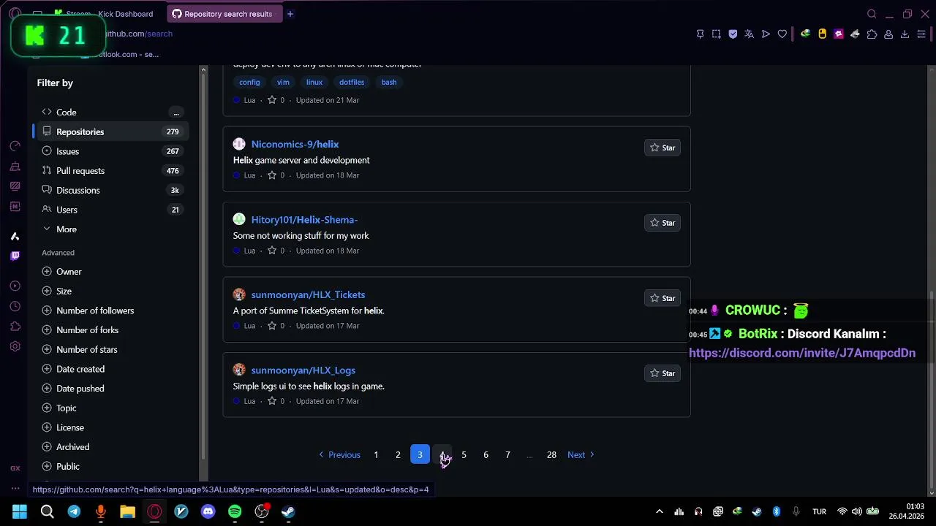
Task: Star the sunmoonyan/HLX_Logs repository
Action: [x=663, y=373]
